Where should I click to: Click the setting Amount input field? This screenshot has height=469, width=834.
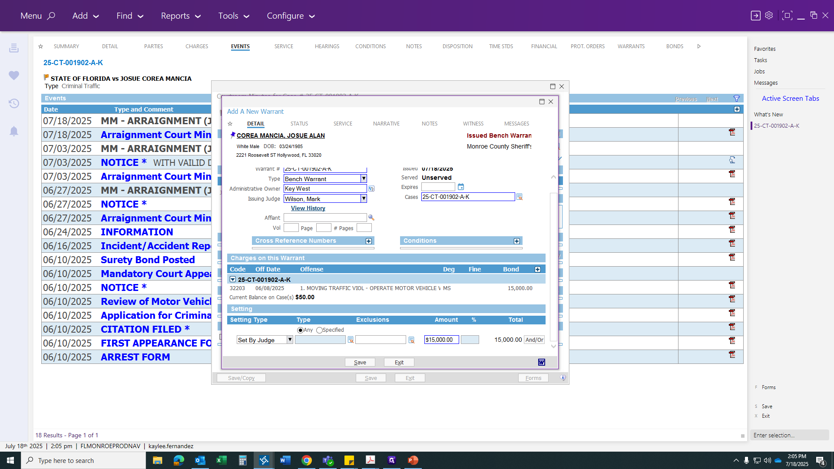tap(441, 340)
